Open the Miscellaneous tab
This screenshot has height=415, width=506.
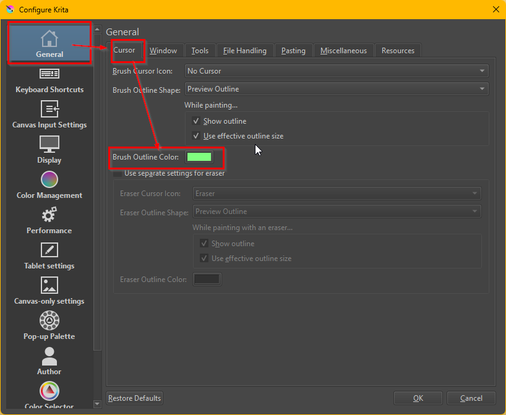coord(344,51)
